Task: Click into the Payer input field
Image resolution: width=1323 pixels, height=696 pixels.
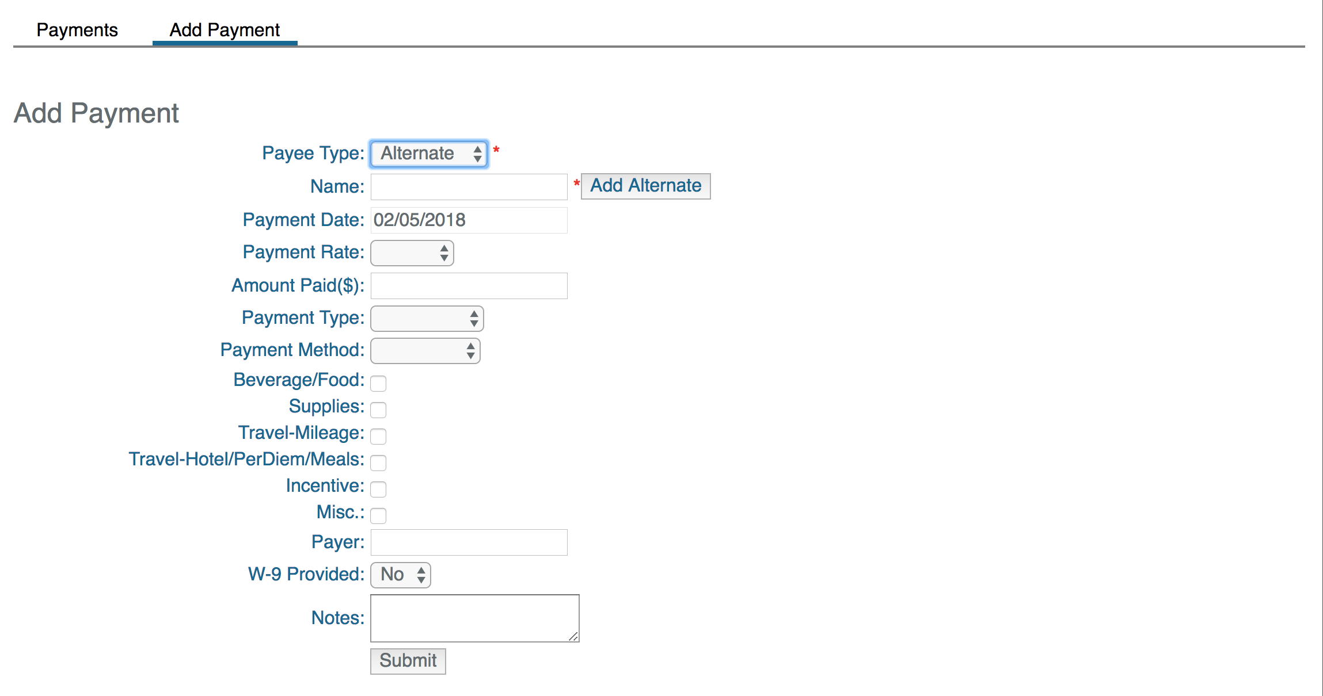Action: pyautogui.click(x=469, y=542)
